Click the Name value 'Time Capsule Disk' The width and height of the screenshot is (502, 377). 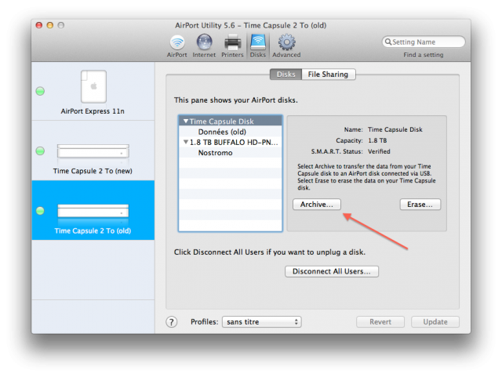[x=395, y=129]
